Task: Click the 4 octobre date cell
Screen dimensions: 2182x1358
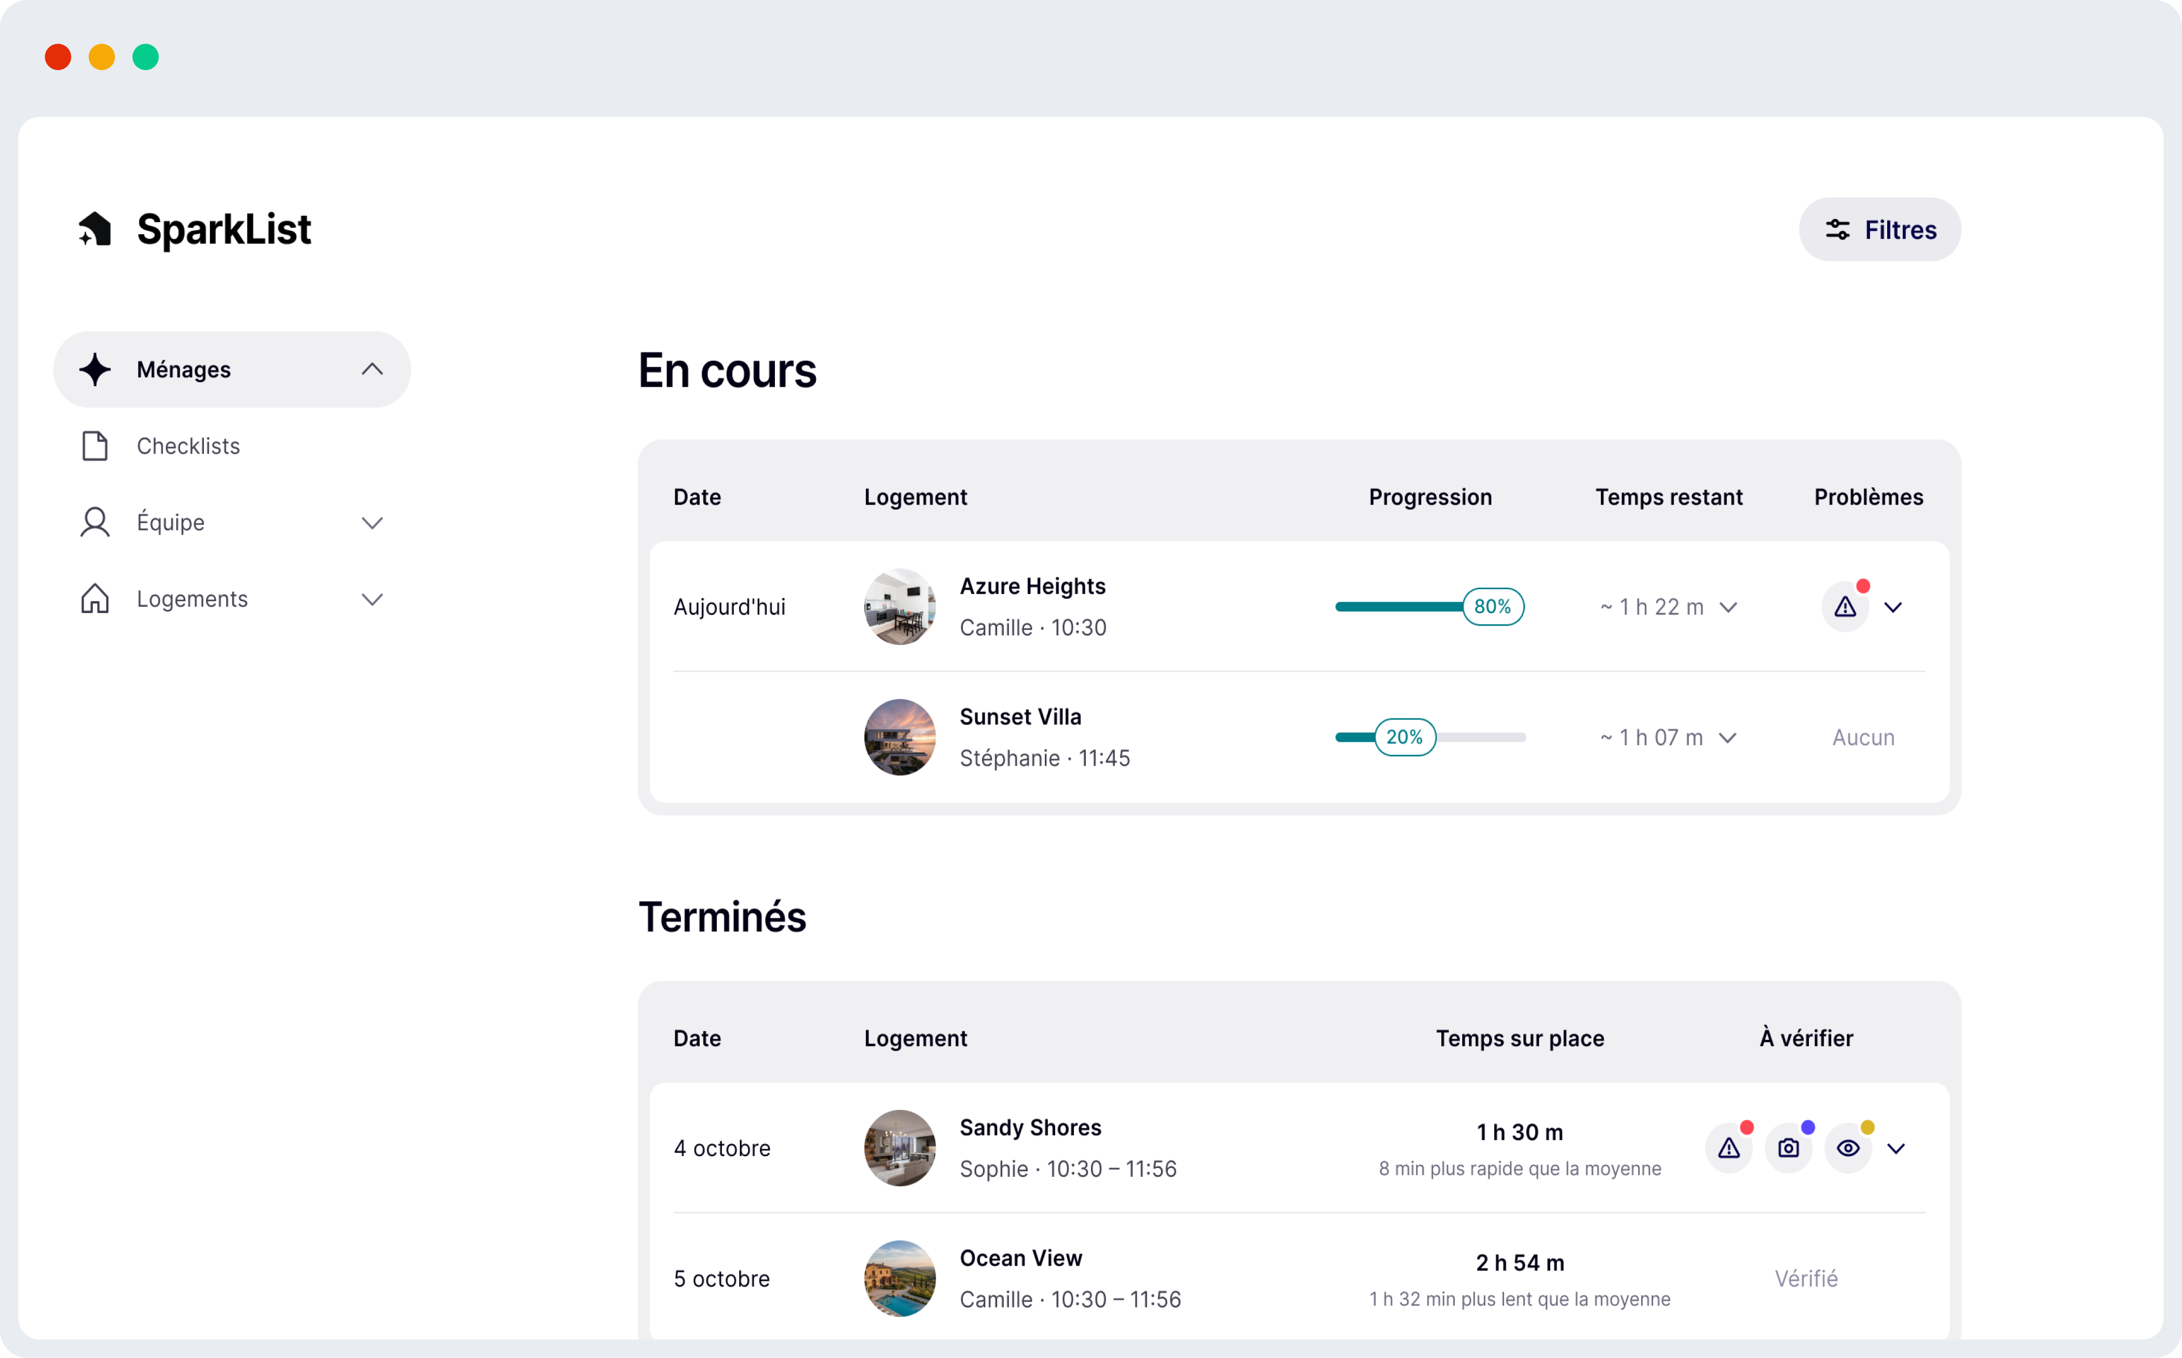Action: point(722,1148)
